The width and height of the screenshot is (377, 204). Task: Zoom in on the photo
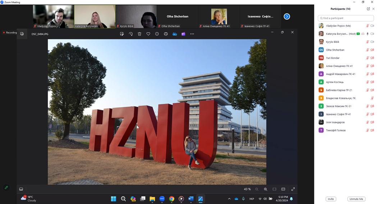coord(266,189)
